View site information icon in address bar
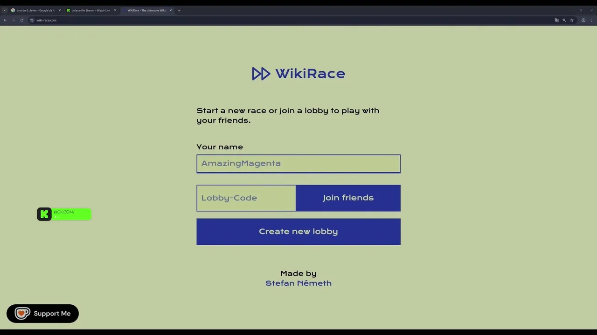Screen dimensions: 597x335 point(32,20)
